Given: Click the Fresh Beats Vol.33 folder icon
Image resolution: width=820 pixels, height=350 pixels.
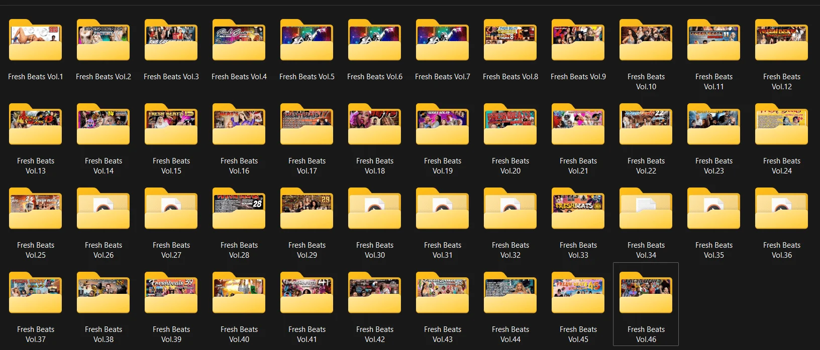Looking at the screenshot, I should 578,209.
